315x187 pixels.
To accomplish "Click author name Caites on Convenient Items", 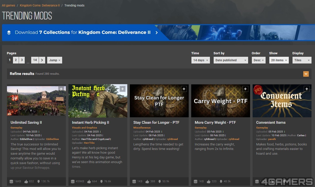I will tap(301, 135).
